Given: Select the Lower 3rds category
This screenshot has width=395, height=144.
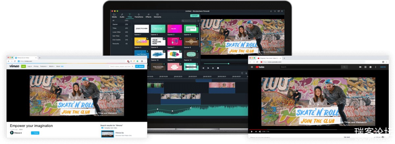Looking at the screenshot, I should [116, 32].
